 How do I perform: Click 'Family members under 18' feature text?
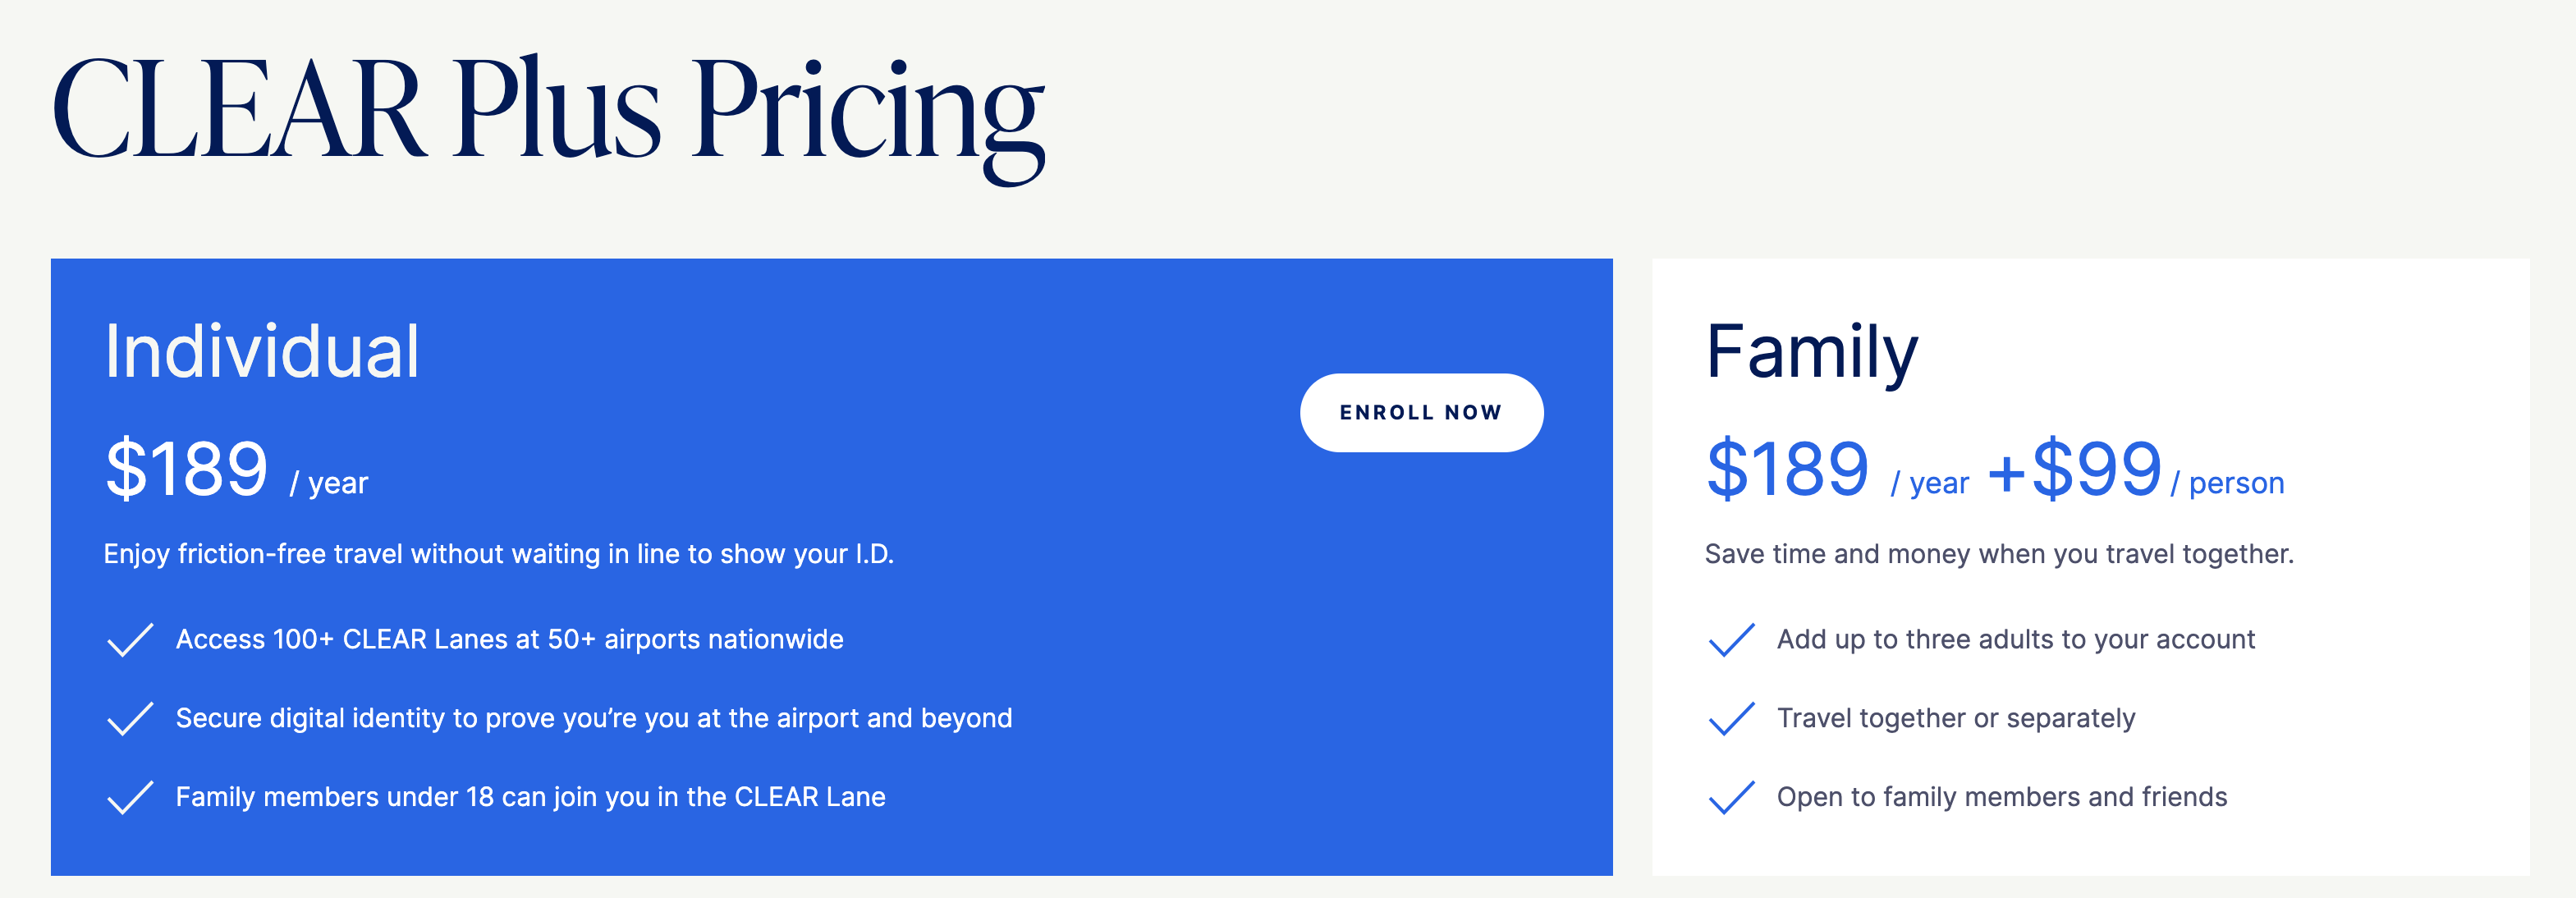point(530,797)
